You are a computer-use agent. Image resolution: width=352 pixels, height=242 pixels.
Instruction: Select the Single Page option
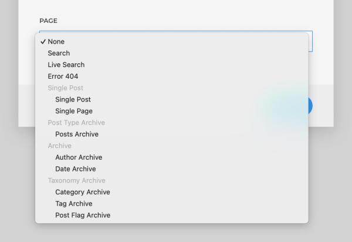(x=74, y=111)
